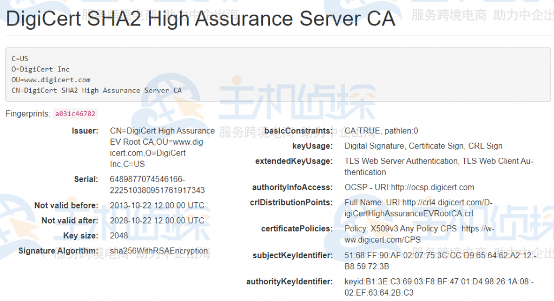This screenshot has height=301, width=554.
Task: Click the authorityKeyIdentifier label
Action: point(290,282)
